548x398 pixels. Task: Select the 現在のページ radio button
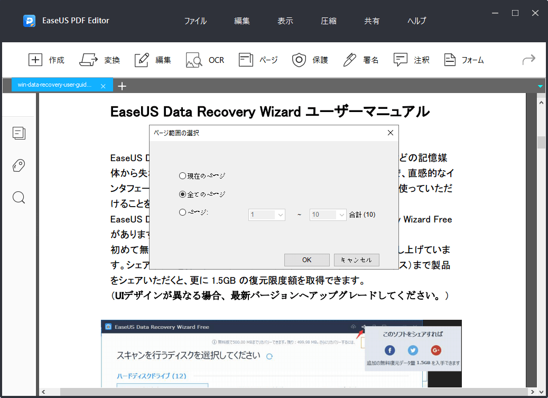pos(183,175)
